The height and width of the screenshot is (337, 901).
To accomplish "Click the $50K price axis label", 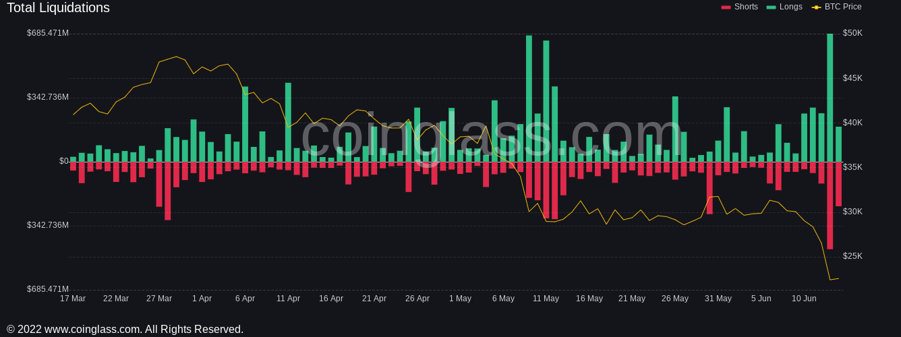I will coord(852,33).
